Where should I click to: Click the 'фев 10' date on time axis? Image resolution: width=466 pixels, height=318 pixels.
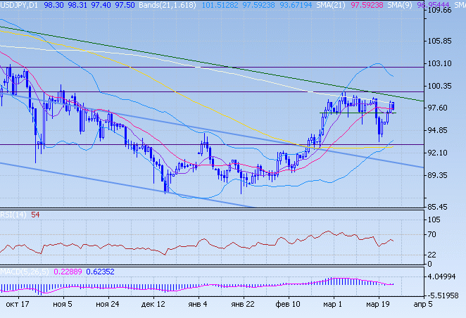(287, 305)
